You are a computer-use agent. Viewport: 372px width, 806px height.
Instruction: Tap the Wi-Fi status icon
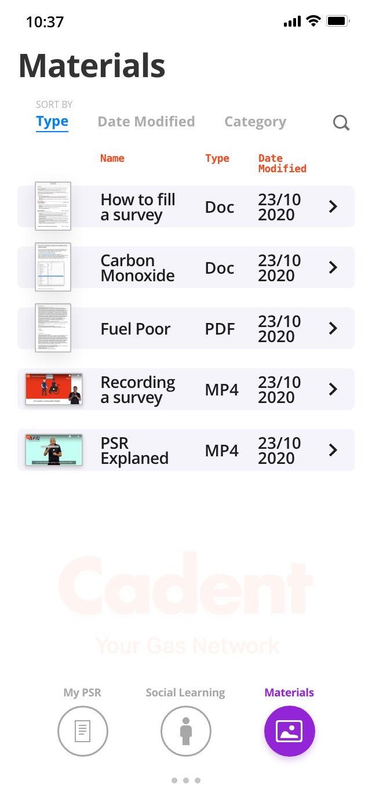[313, 21]
